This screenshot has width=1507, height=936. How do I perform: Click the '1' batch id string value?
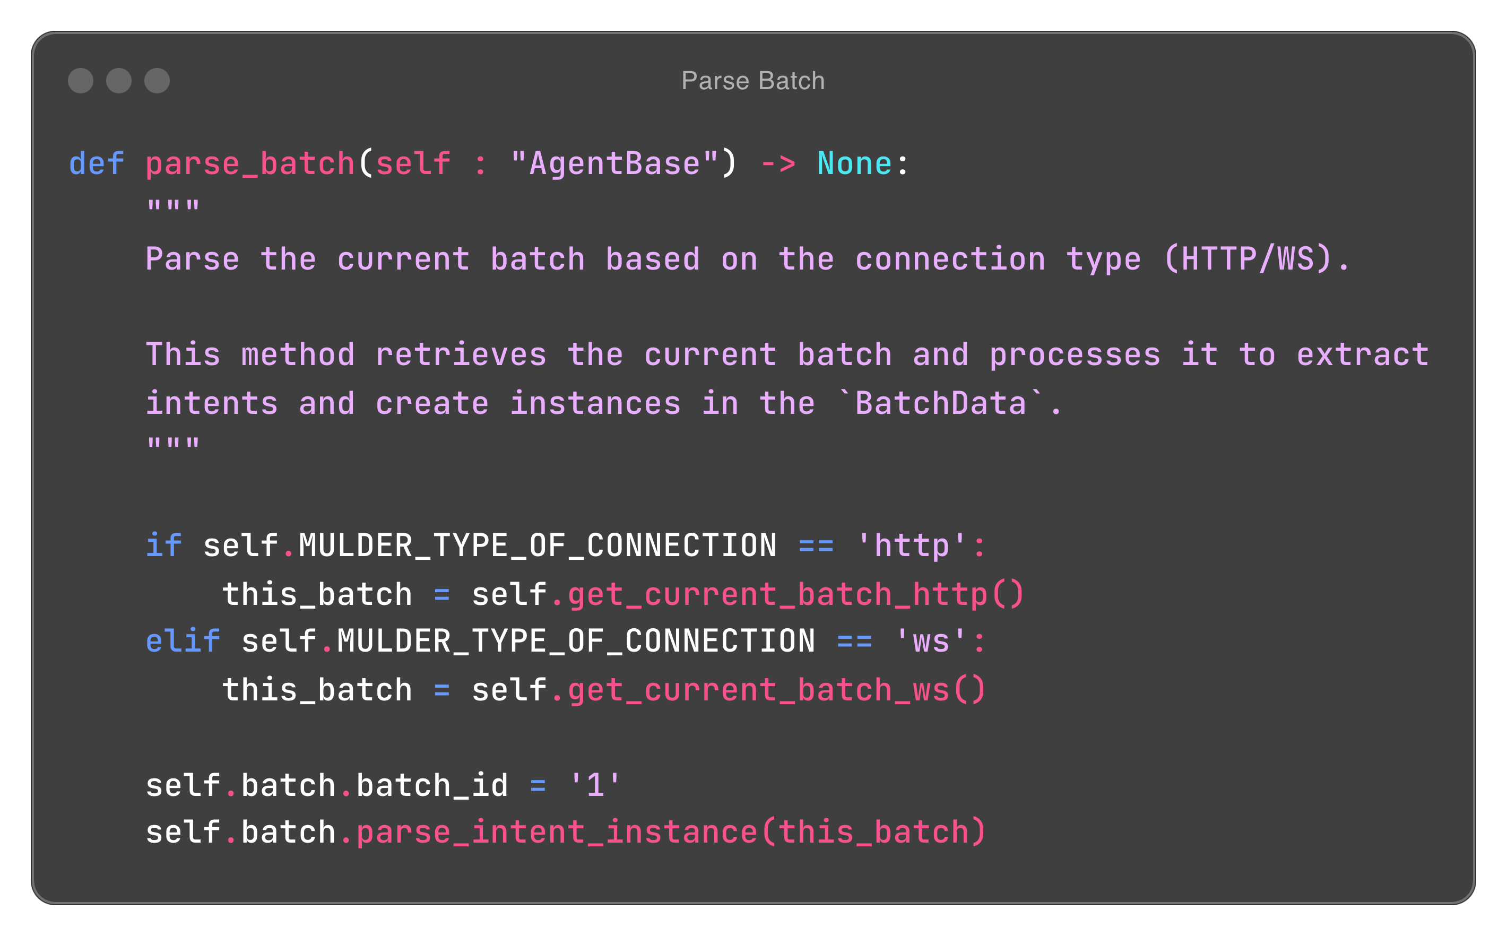(594, 785)
